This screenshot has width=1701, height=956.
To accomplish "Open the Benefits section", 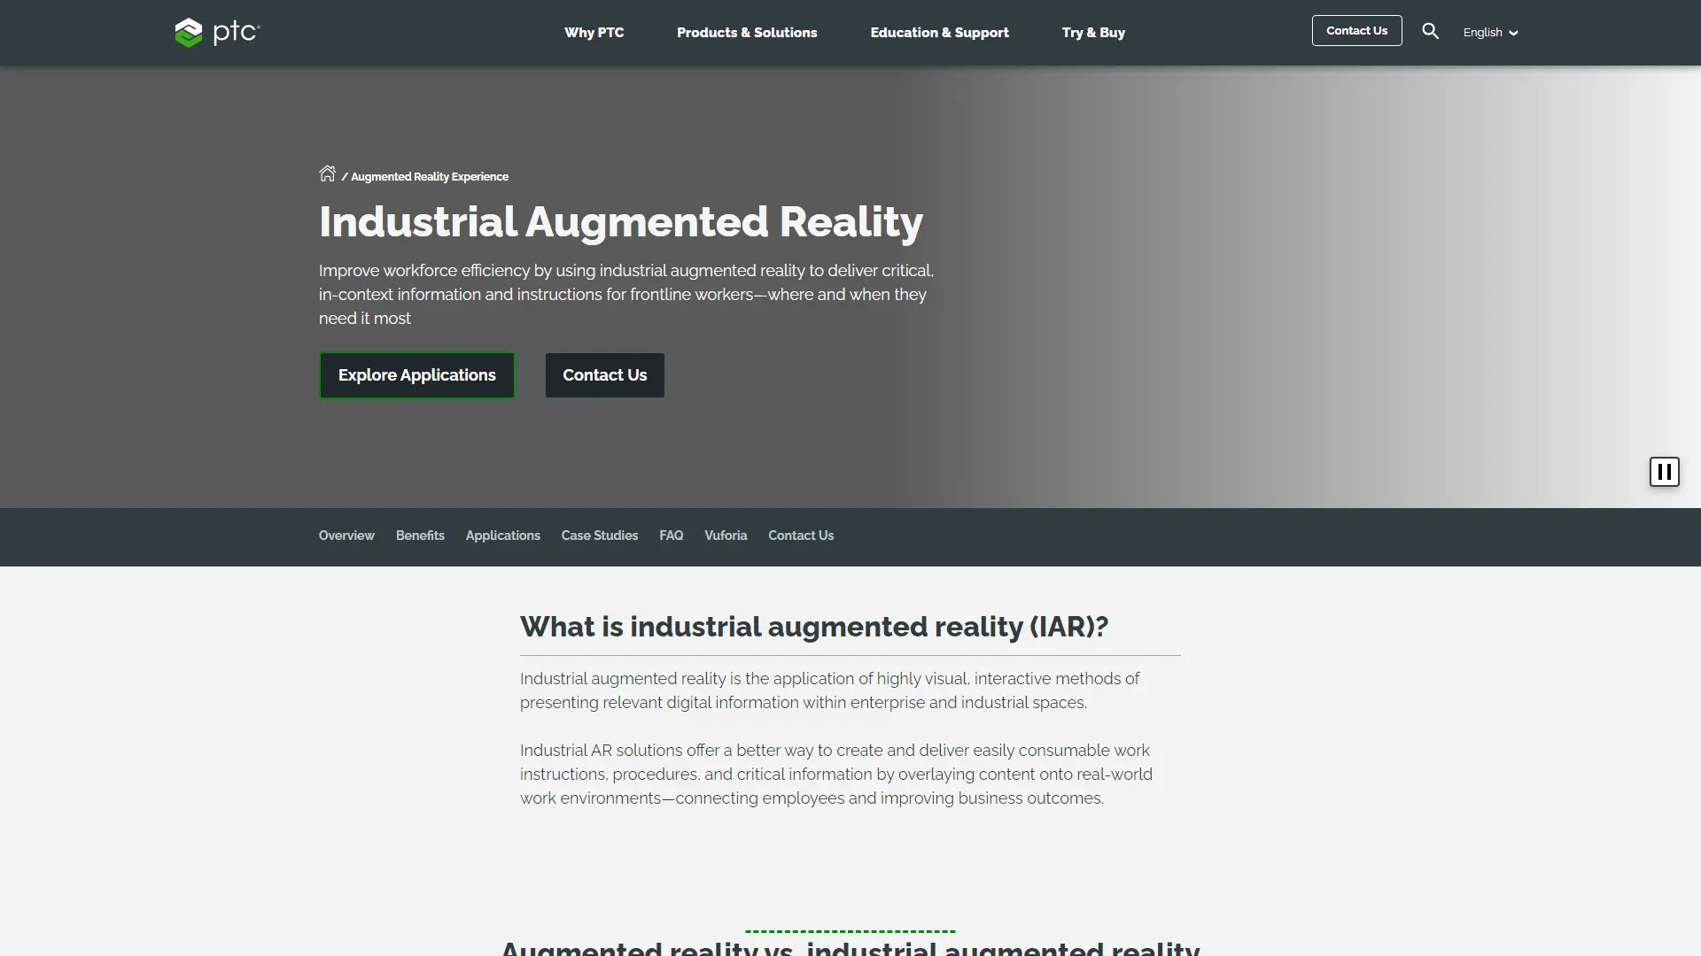I will (420, 536).
